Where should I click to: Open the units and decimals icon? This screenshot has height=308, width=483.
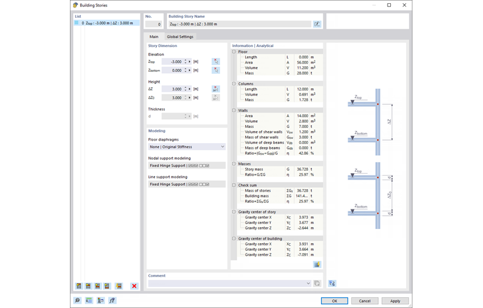click(89, 300)
